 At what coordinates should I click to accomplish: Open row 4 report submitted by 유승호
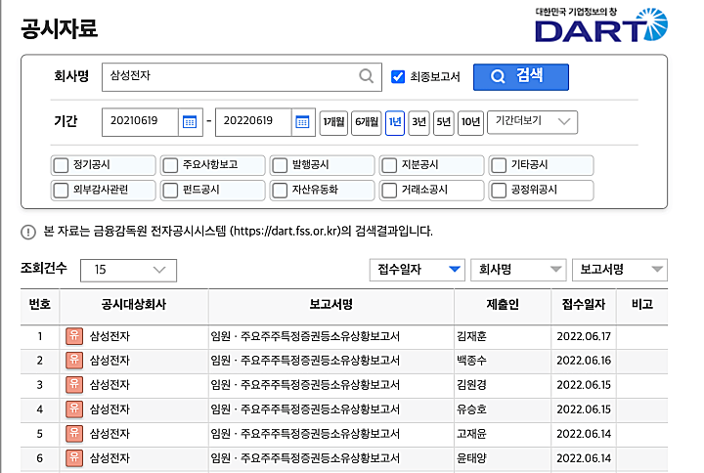(x=305, y=409)
